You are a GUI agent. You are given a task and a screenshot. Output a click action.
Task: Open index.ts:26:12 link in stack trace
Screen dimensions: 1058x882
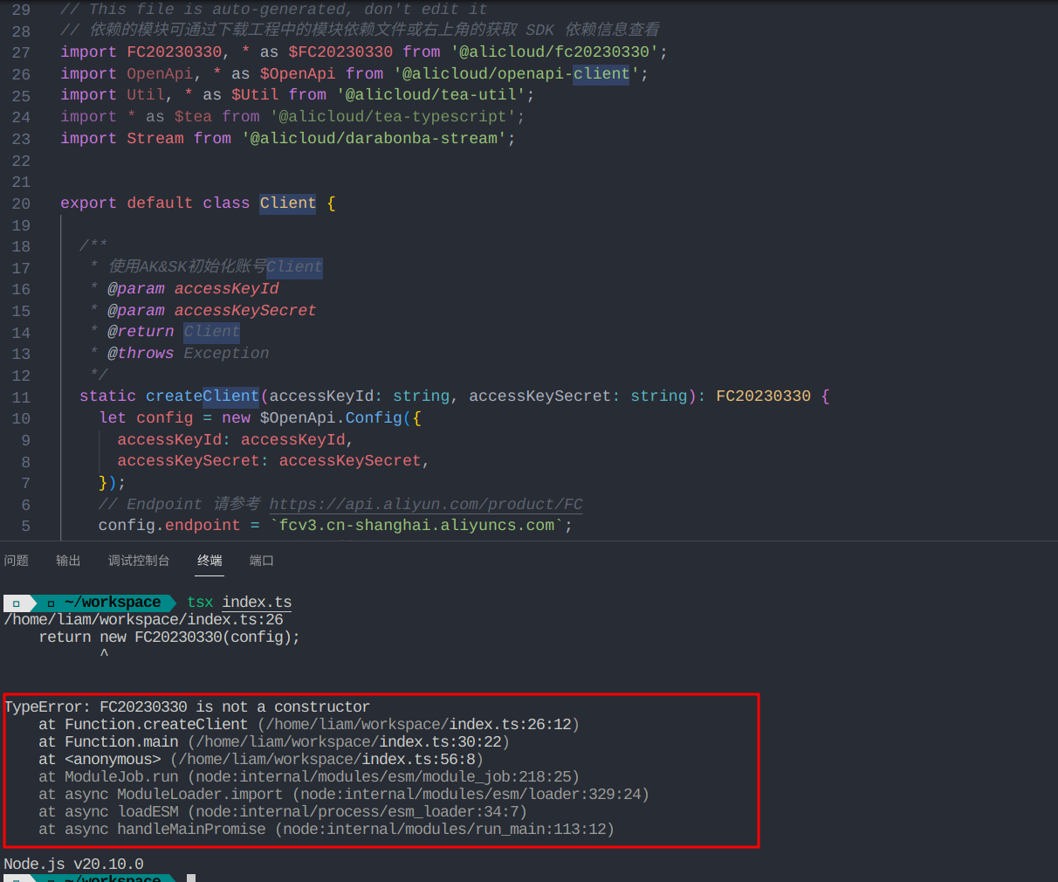click(511, 725)
